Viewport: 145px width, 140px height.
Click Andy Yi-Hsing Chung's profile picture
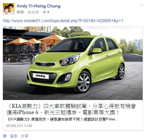9,9
